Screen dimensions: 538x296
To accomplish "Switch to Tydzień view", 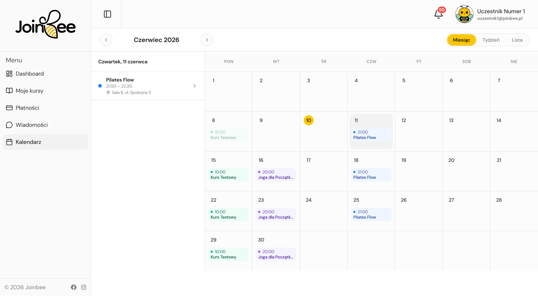I will [491, 40].
